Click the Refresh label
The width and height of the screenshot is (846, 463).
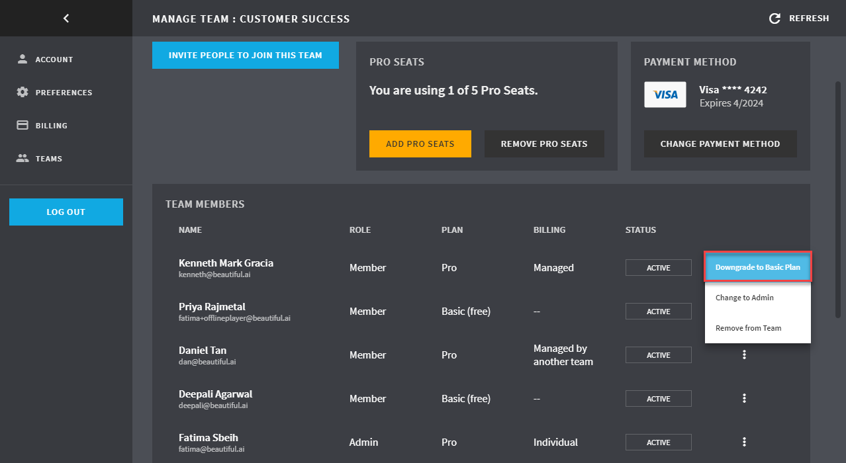tap(809, 19)
